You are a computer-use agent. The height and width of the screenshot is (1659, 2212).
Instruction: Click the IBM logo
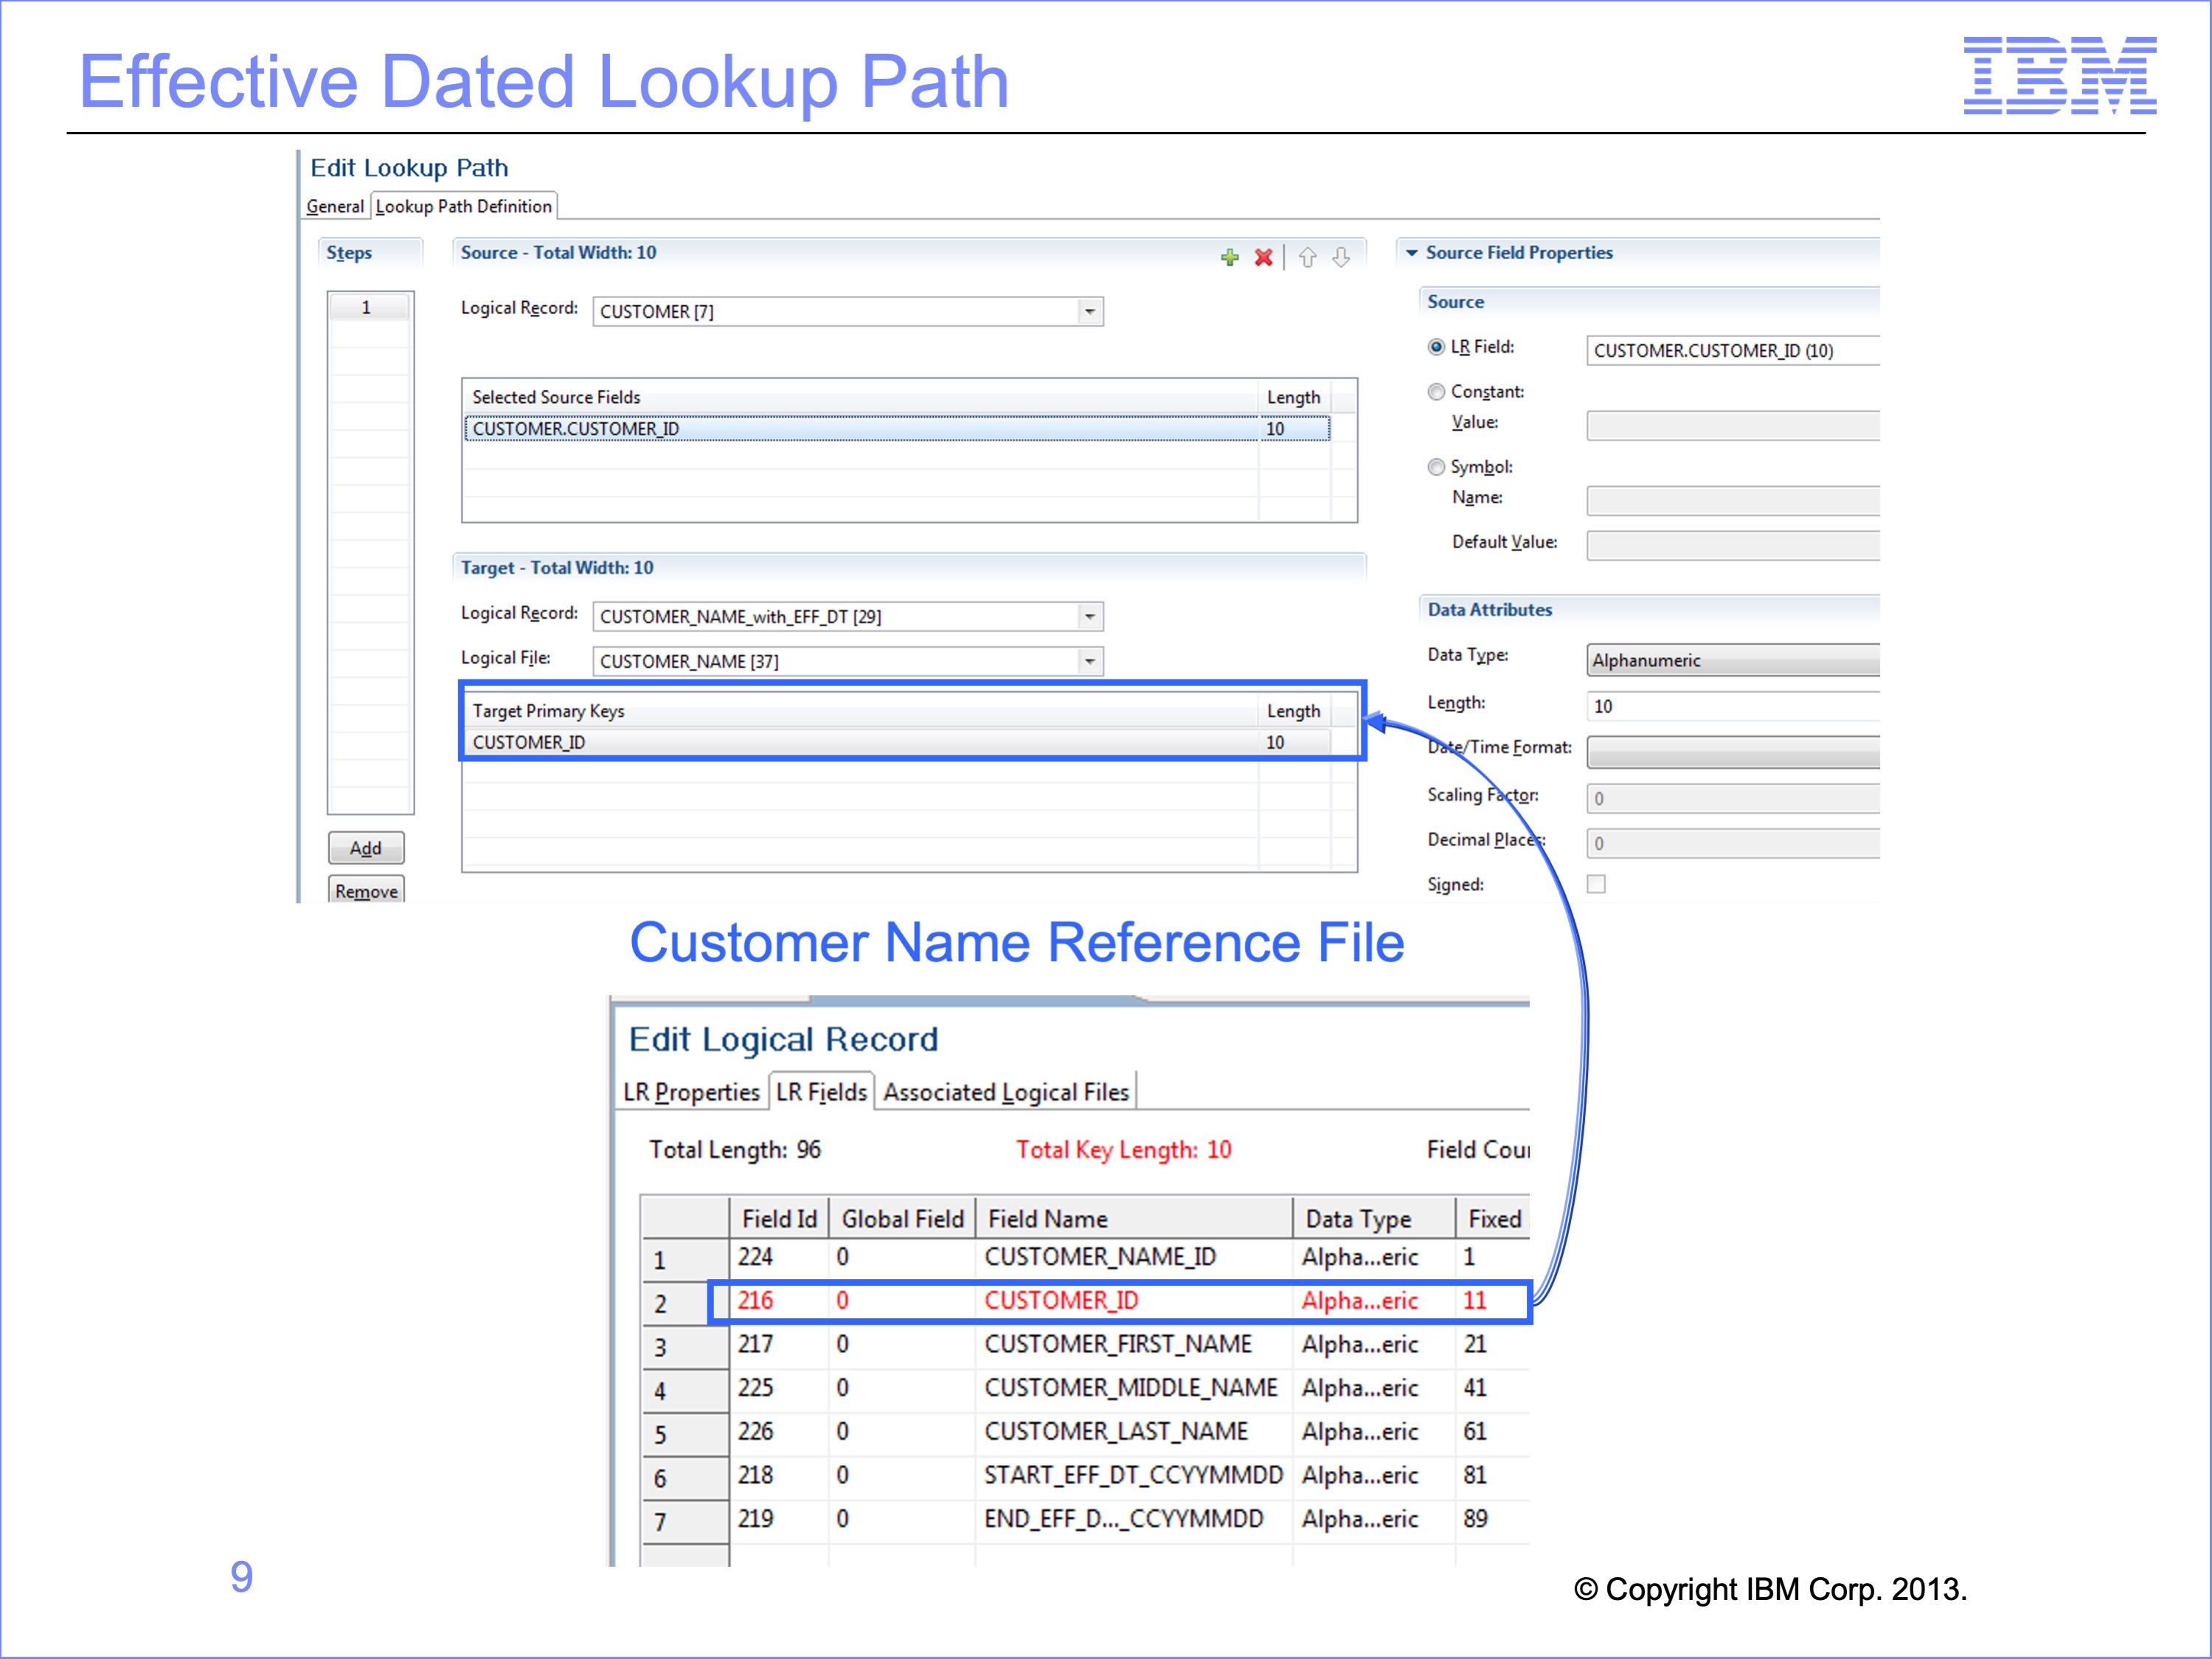2059,75
